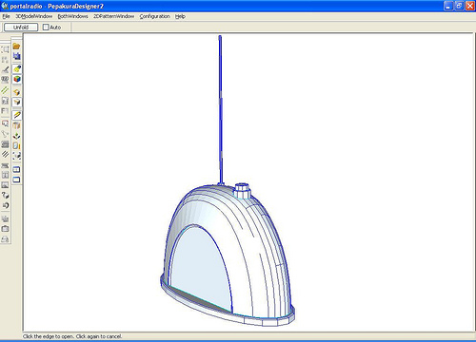Click the white box icon under the orange cube
The width and height of the screenshot is (476, 342).
tap(17, 102)
